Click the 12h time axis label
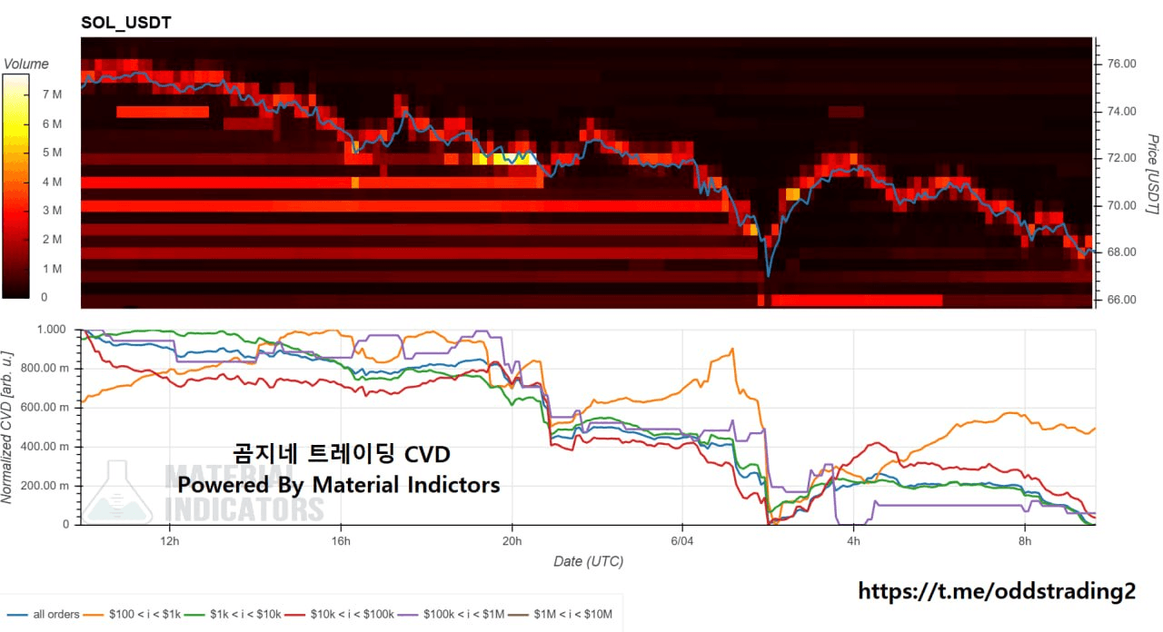1163x632 pixels. pyautogui.click(x=169, y=540)
